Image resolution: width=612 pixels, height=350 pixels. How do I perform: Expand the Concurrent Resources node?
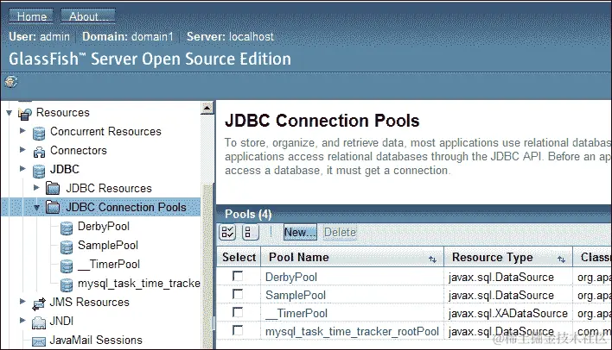(x=22, y=131)
